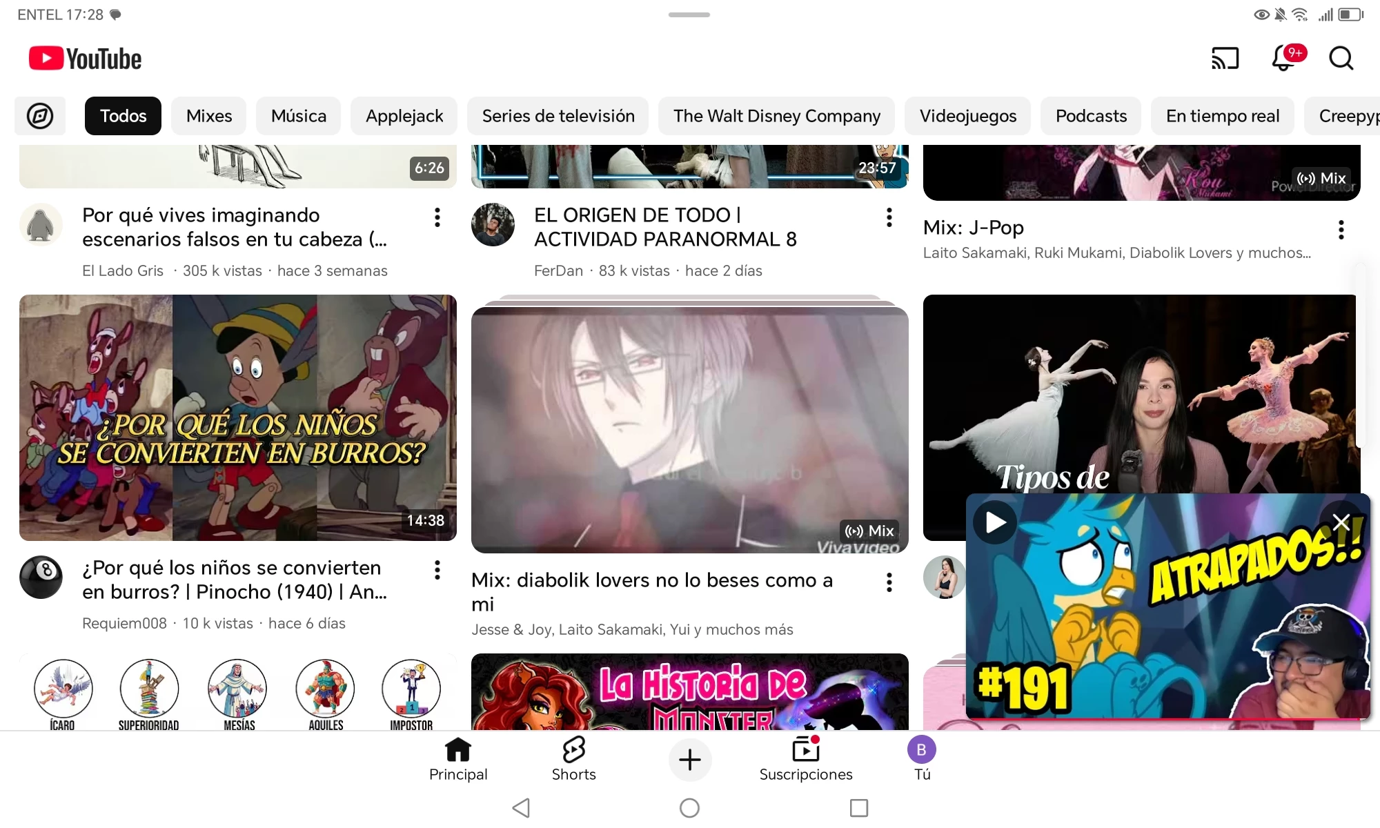This screenshot has height=828, width=1380.
Task: Open options for 'Por qué vives imaginando' video
Action: (x=437, y=217)
